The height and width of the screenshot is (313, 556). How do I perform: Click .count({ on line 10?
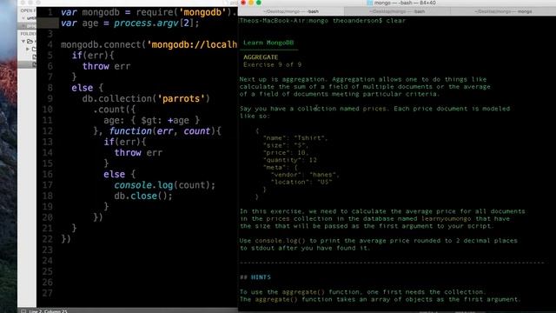click(x=114, y=110)
